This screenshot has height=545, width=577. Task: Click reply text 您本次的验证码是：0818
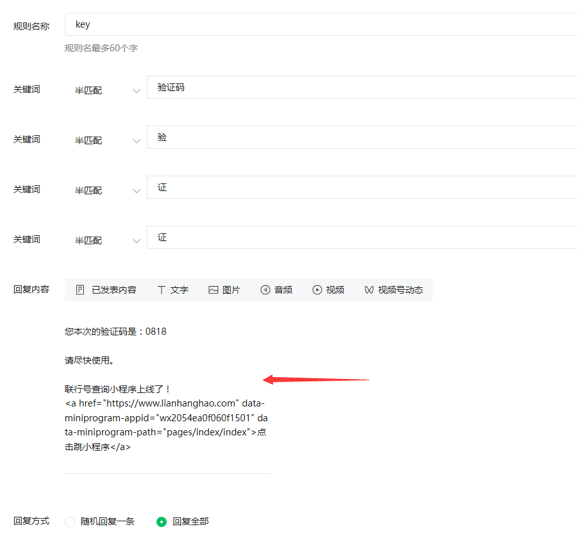click(115, 331)
